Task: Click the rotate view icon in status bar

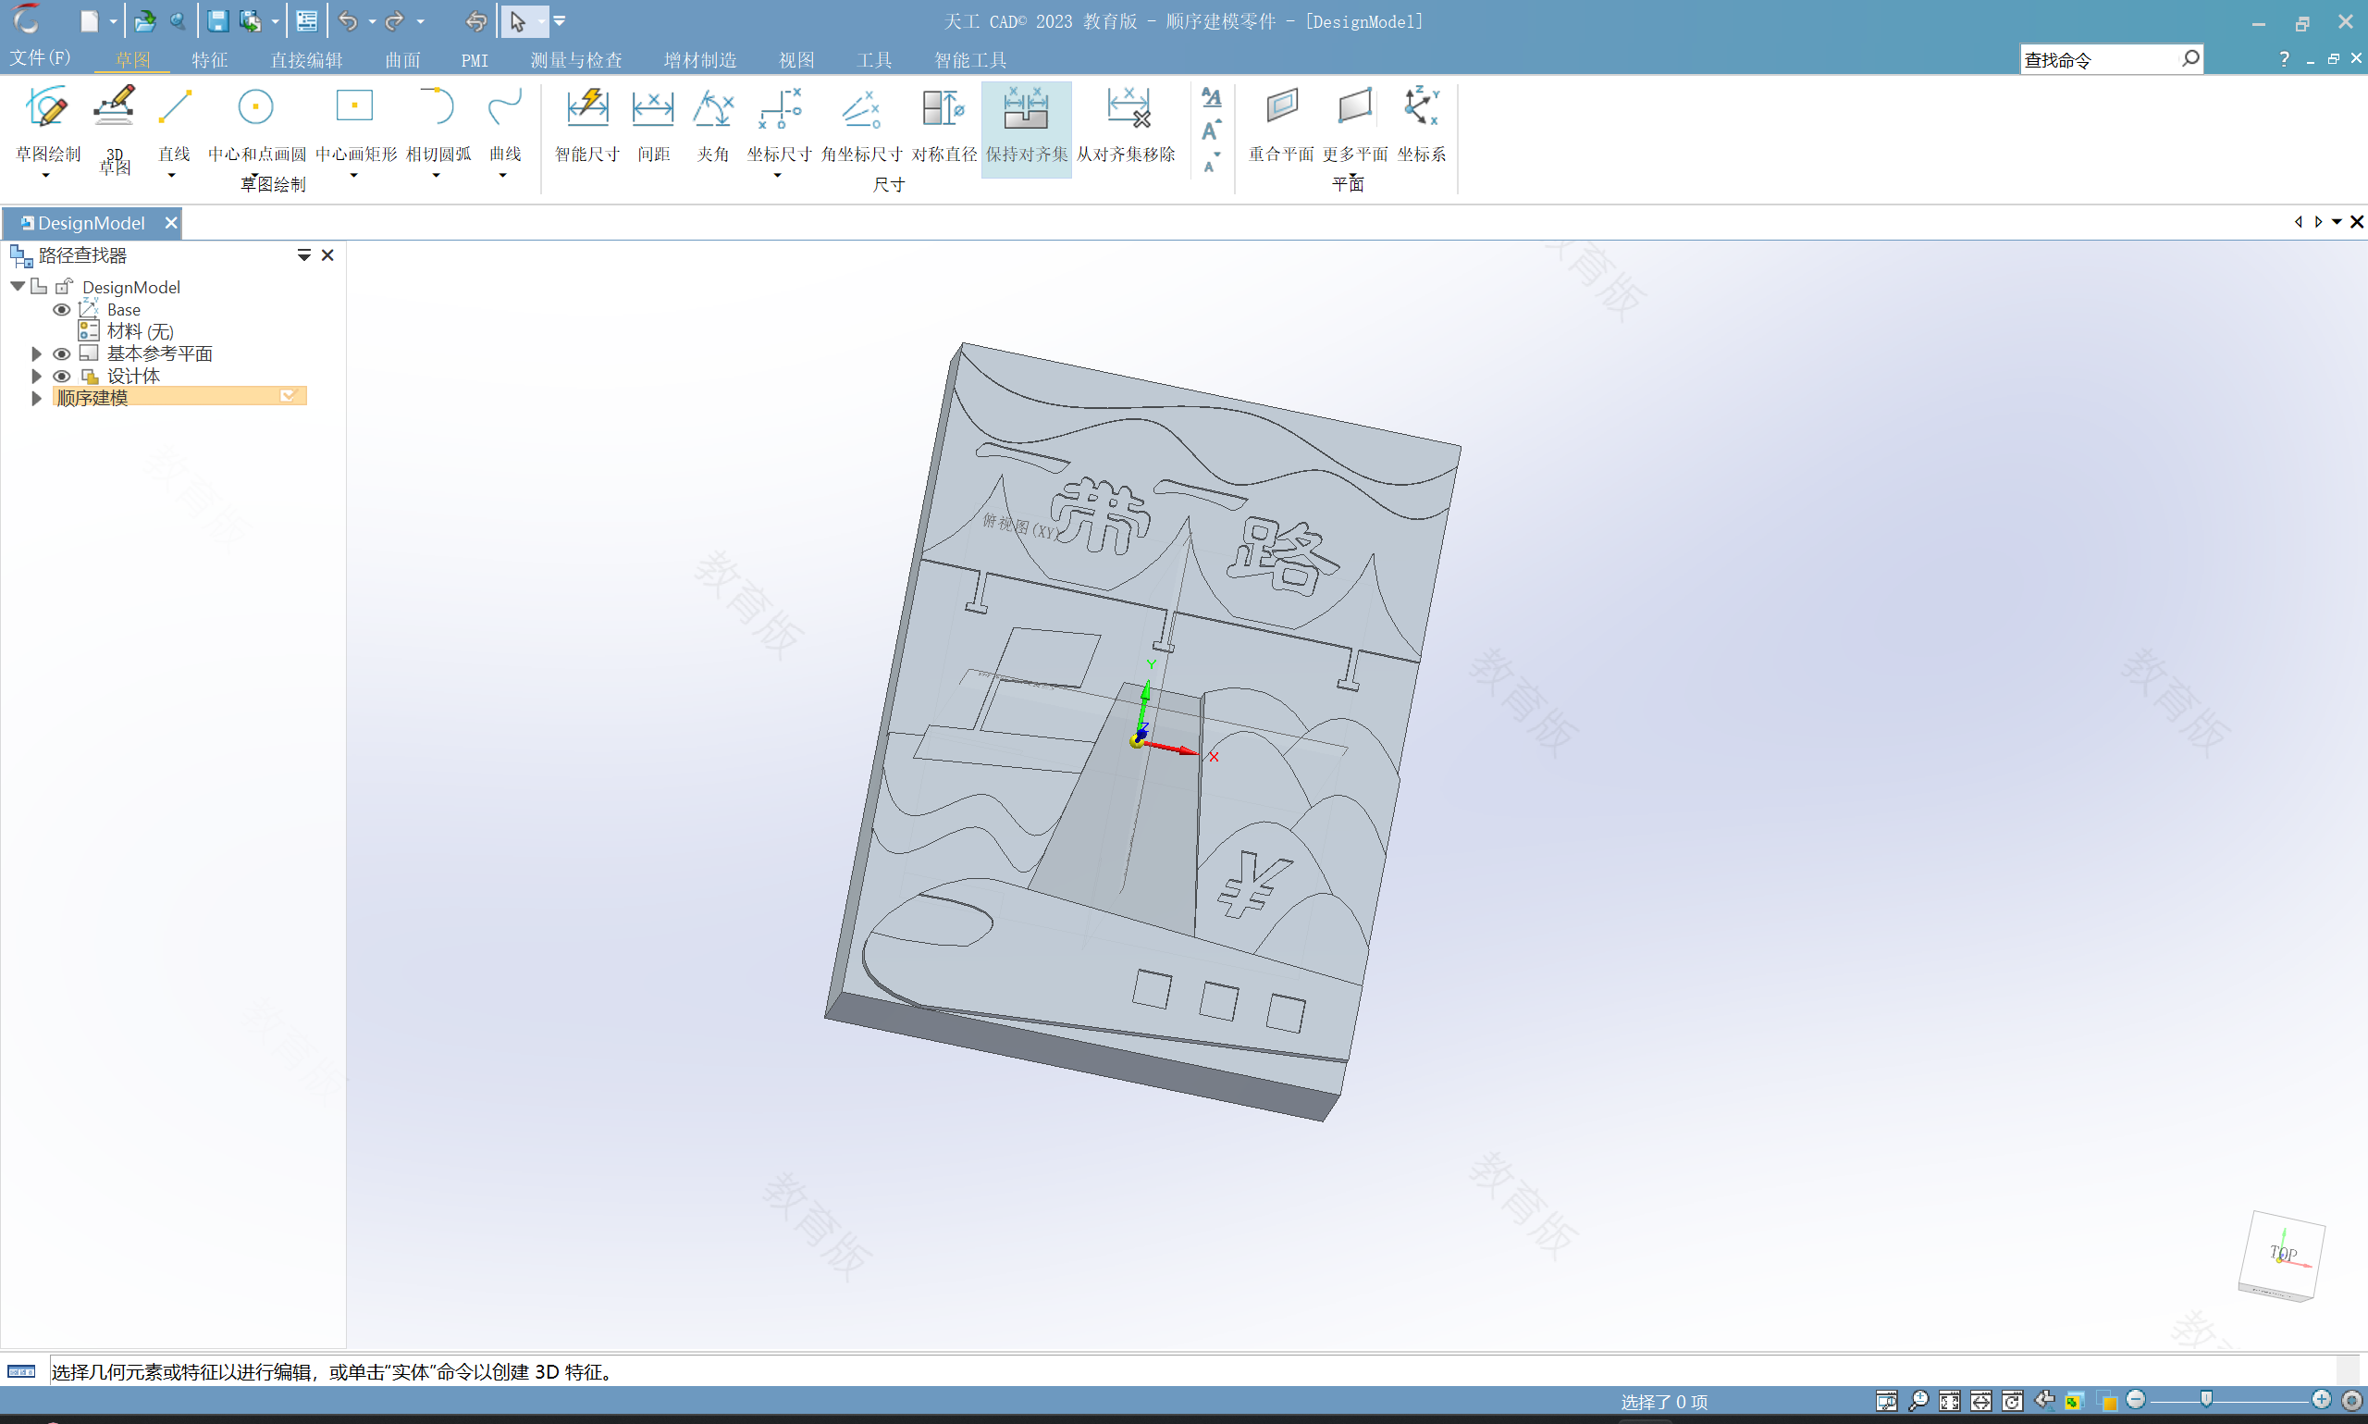Action: tap(2012, 1401)
